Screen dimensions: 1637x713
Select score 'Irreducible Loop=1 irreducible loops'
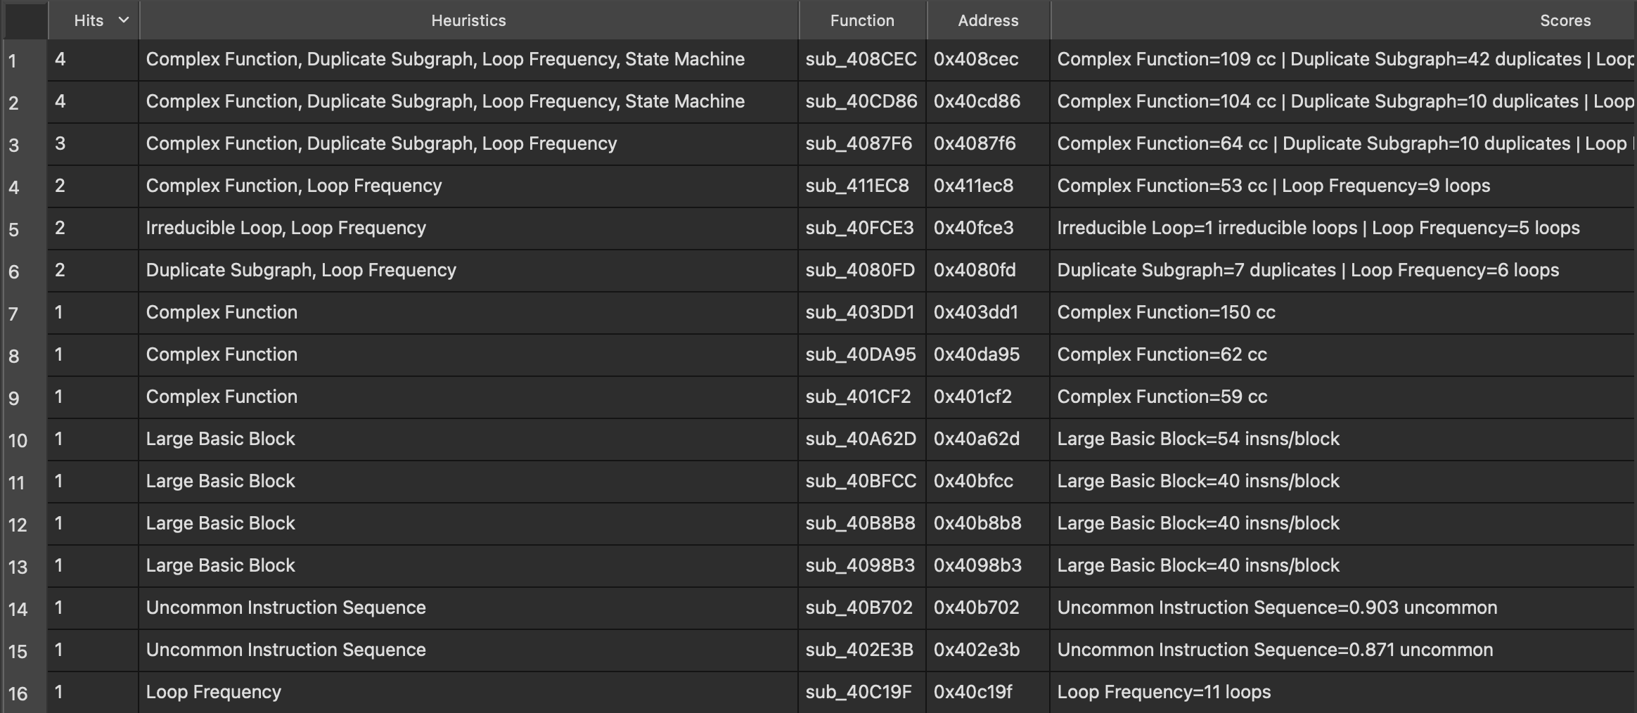(x=1207, y=228)
